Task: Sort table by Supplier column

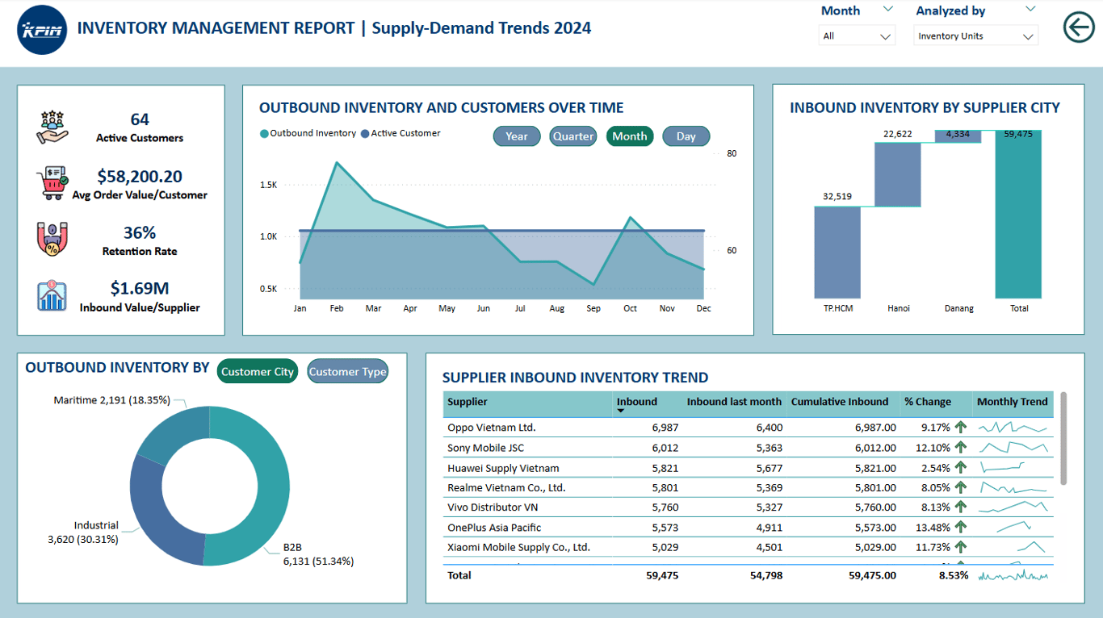Action: click(x=468, y=402)
